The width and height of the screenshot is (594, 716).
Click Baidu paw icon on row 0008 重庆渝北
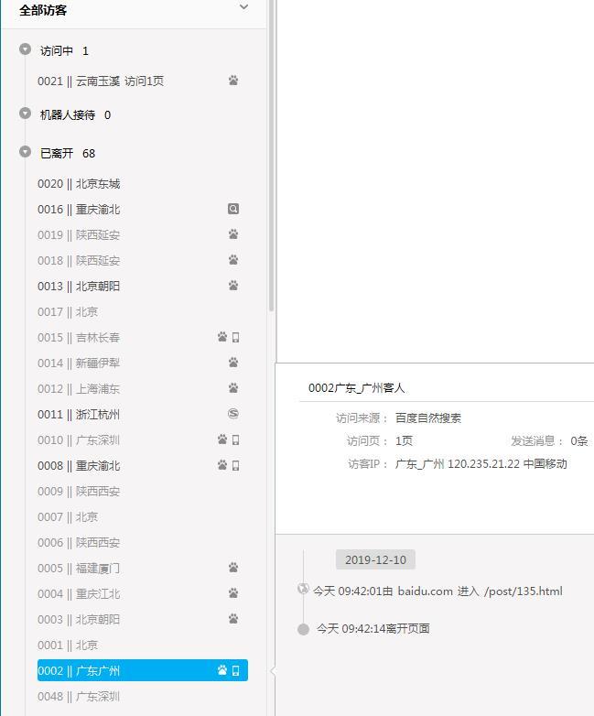pos(222,465)
